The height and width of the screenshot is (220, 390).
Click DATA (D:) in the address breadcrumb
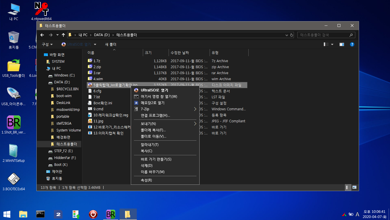[x=102, y=35]
